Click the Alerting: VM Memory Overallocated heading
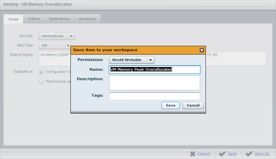 37,4
